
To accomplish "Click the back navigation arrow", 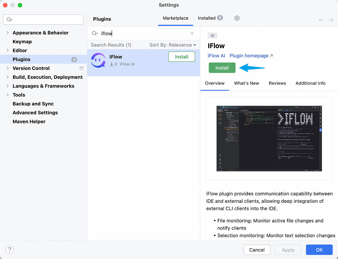I will click(x=321, y=20).
